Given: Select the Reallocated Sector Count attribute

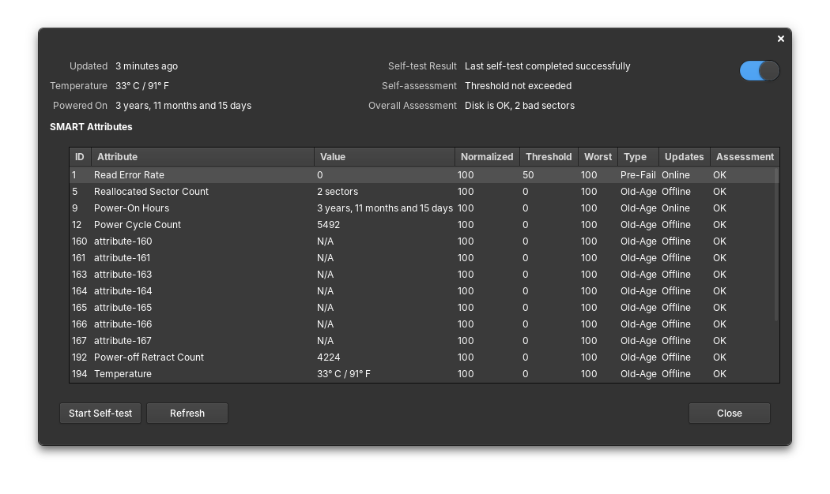Looking at the screenshot, I should tap(237, 191).
